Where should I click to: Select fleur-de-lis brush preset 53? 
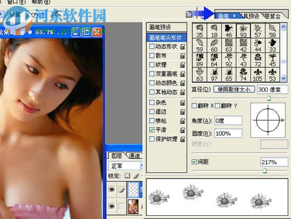[x=272, y=74]
